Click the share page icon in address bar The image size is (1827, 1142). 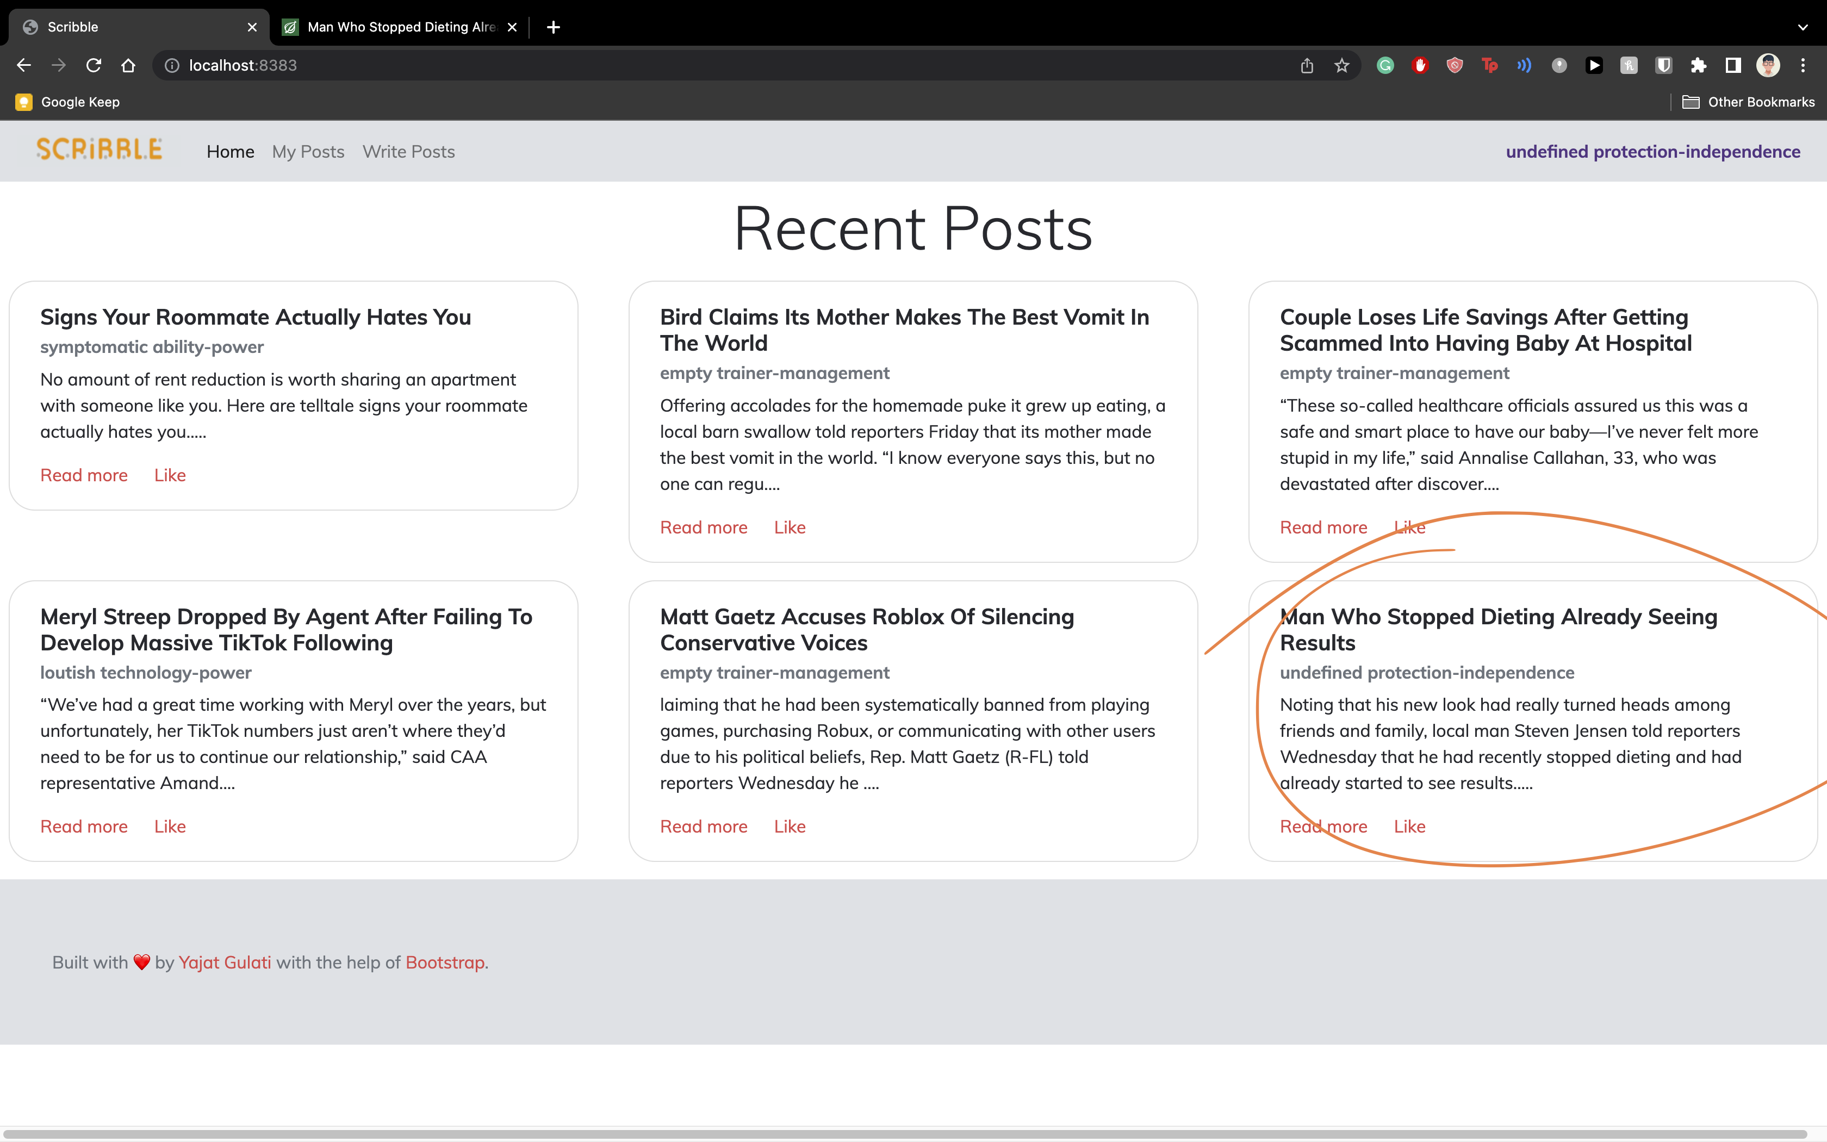(x=1307, y=66)
